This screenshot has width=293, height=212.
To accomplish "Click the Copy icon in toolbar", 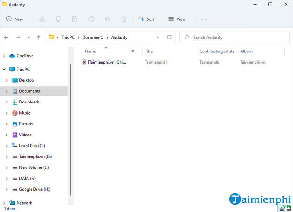I will coord(58,19).
